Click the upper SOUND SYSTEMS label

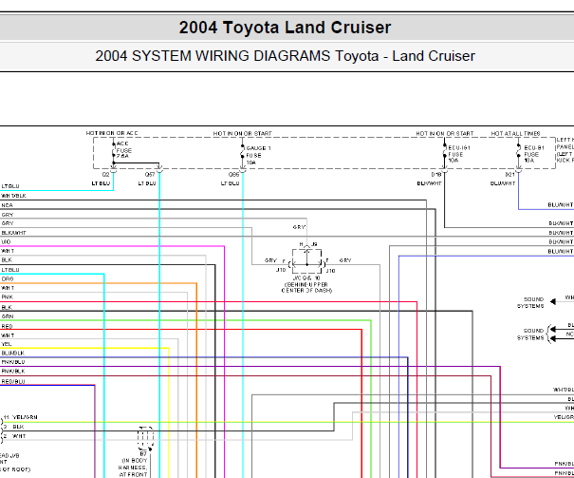(x=530, y=302)
